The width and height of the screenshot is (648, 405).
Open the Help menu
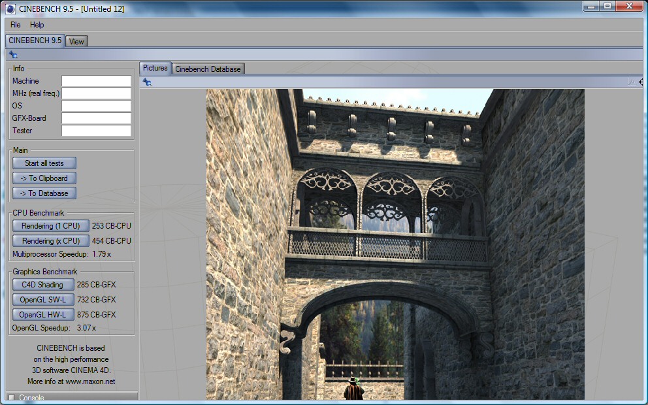[37, 25]
